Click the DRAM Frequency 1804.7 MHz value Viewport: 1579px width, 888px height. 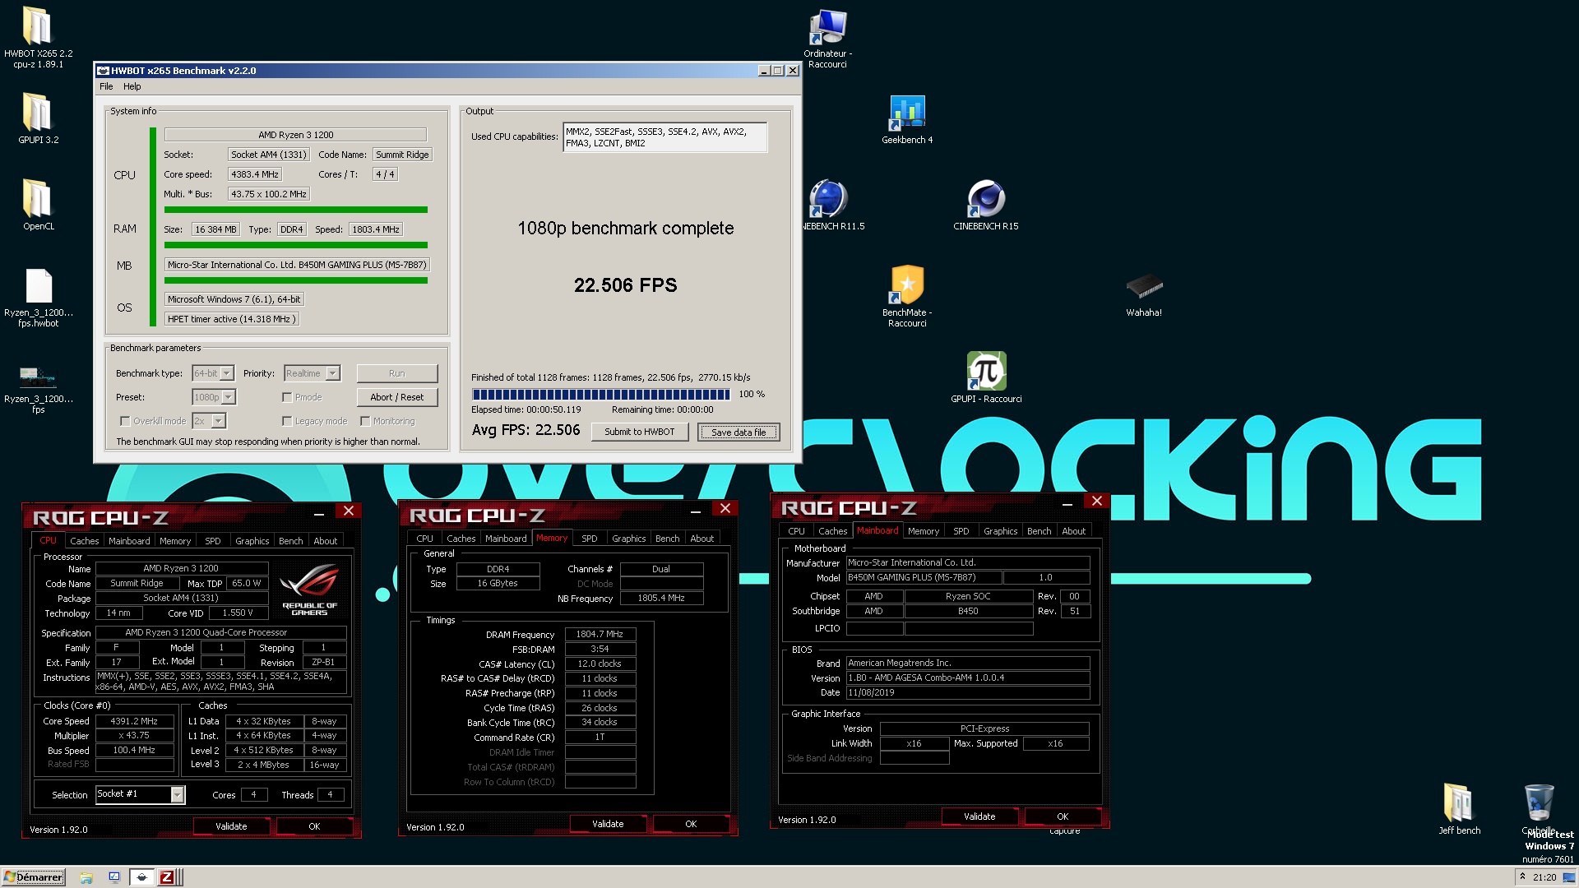coord(600,634)
